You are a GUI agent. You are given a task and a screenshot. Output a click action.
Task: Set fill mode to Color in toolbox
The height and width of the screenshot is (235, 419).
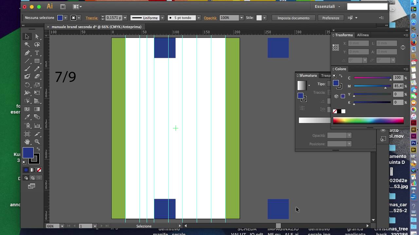pyautogui.click(x=26, y=170)
